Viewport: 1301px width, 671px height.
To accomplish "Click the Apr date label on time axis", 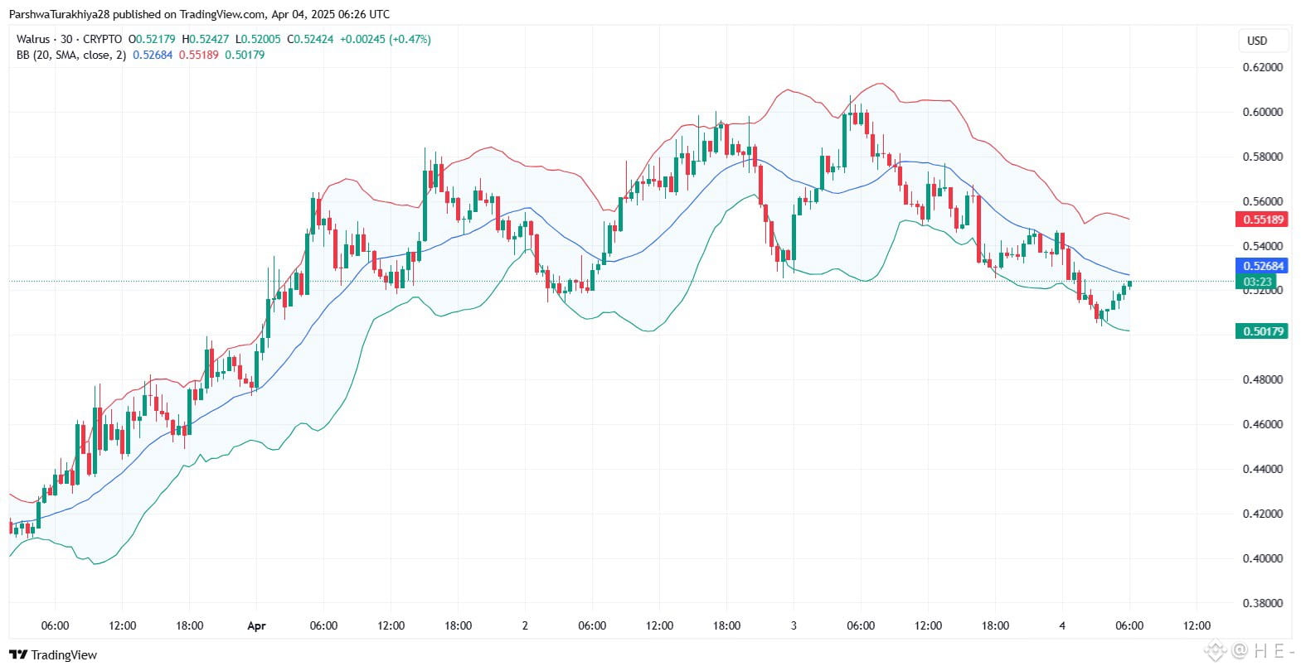I will pos(256,625).
